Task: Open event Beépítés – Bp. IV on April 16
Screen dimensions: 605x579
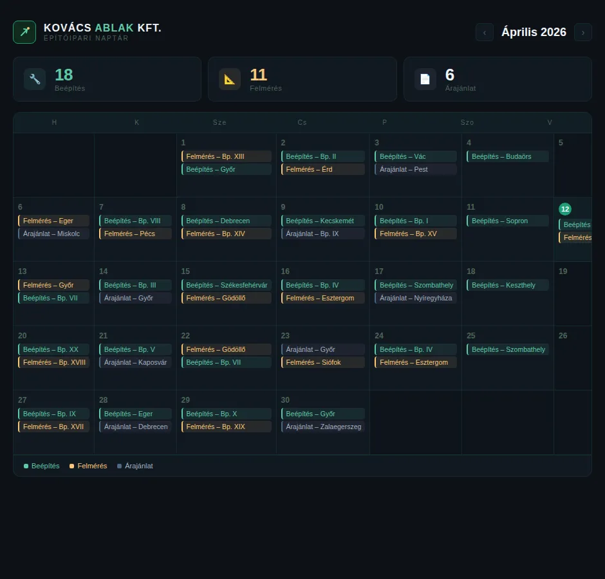Action: [x=323, y=286]
